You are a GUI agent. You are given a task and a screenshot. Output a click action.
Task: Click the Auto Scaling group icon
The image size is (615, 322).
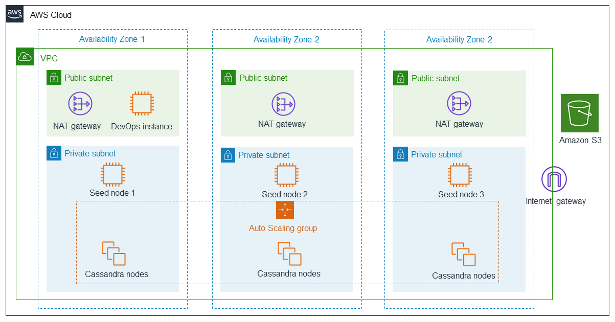[x=285, y=210]
